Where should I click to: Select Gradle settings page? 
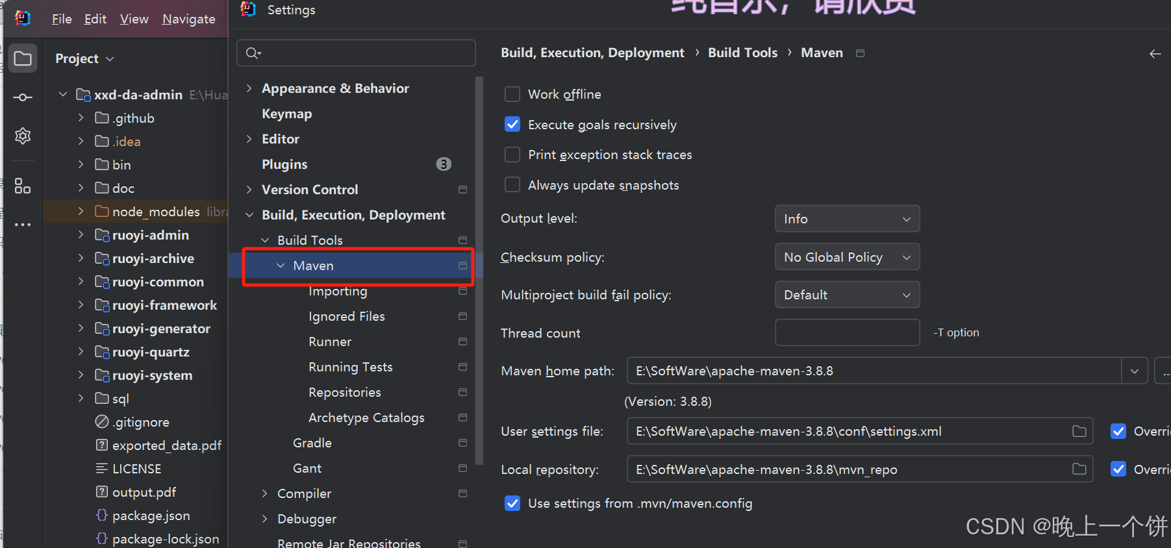(x=312, y=443)
